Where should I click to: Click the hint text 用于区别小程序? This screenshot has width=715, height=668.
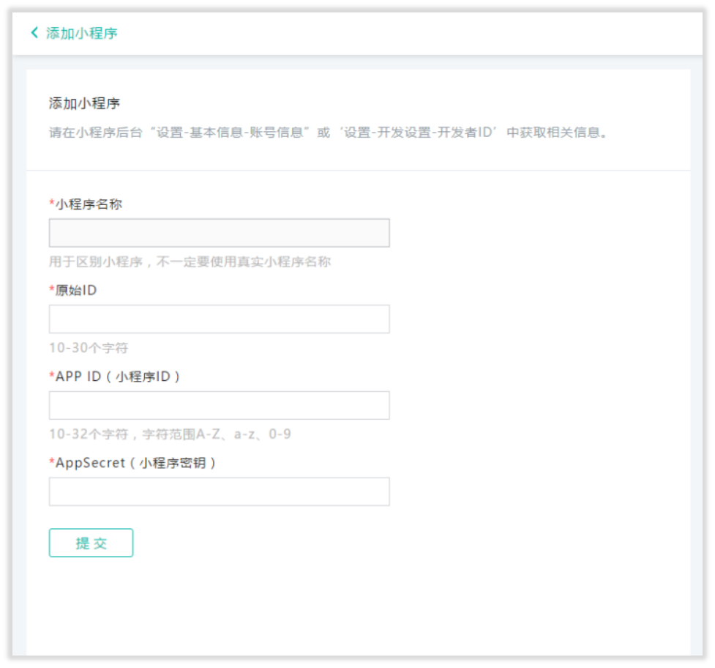click(x=190, y=261)
